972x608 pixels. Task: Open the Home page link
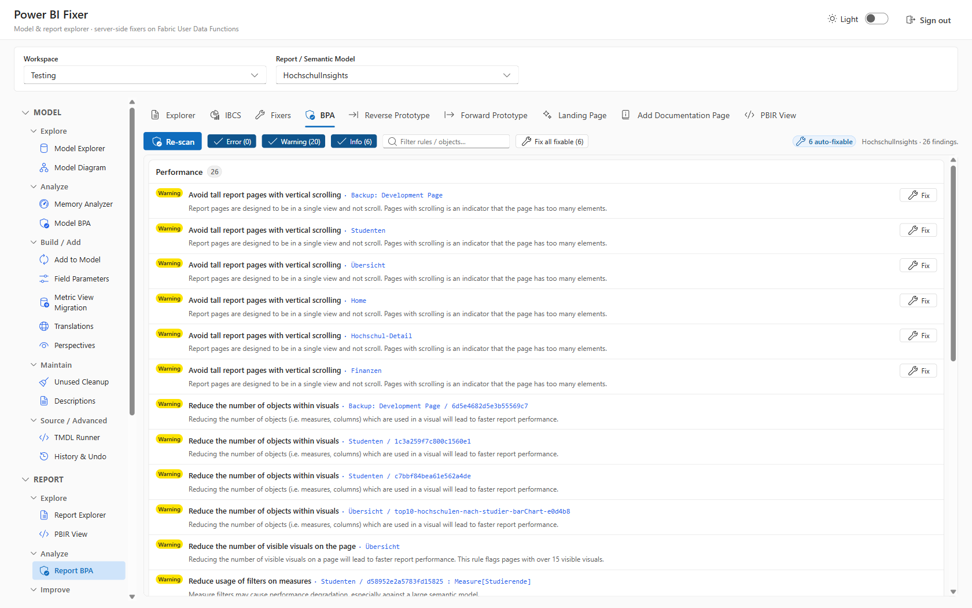click(358, 301)
